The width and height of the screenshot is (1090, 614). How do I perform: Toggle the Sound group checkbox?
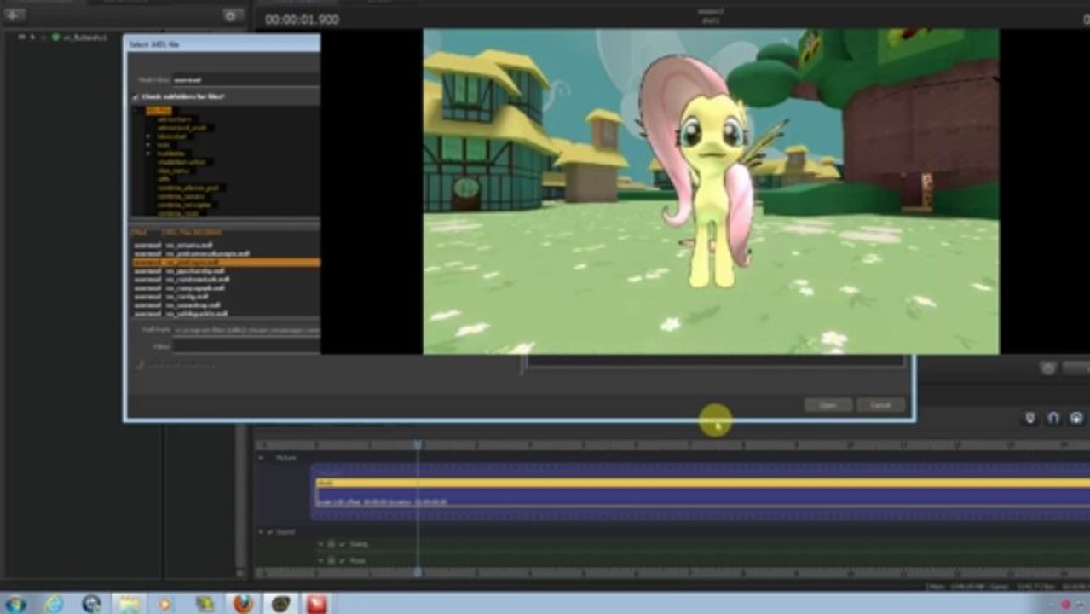(271, 532)
